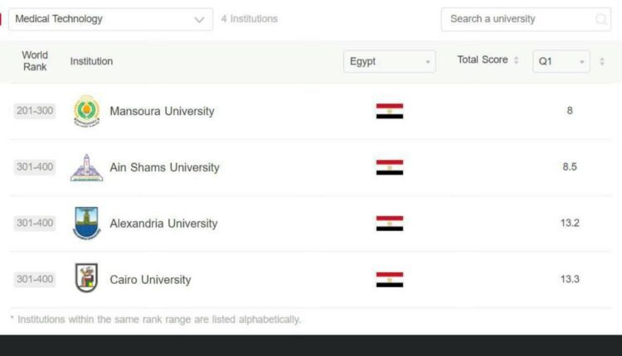Screen dimensions: 622x356
Task: Open Mansoura University page link
Action: click(162, 111)
